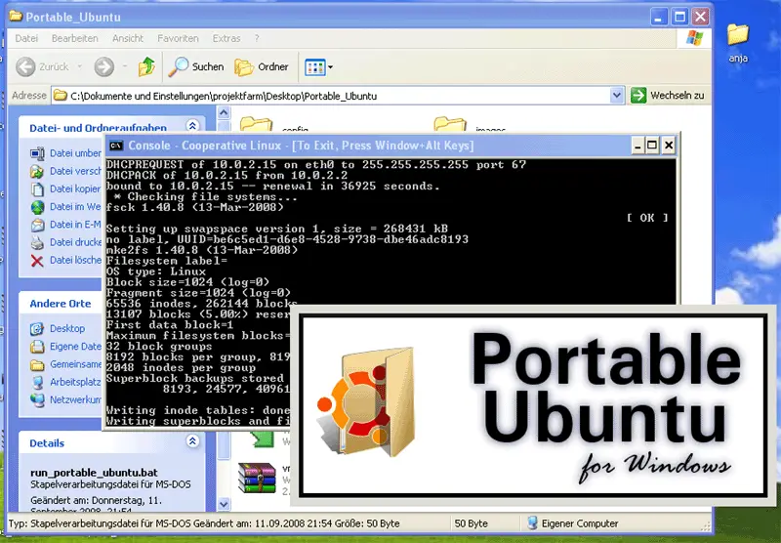Click the address bar path field
Image resolution: width=781 pixels, height=543 pixels.
tap(331, 96)
